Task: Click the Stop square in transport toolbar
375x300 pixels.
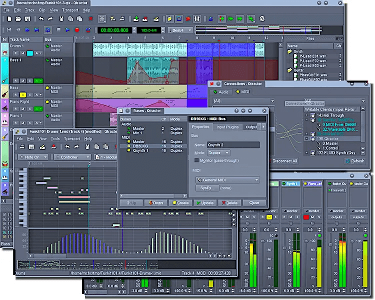Action: [58, 30]
